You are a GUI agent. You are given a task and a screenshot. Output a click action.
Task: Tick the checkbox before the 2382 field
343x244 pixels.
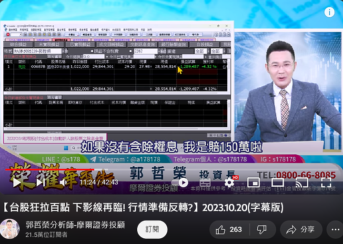tap(131, 51)
